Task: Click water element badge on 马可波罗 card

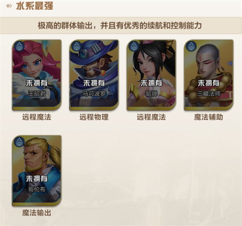Action: [x=76, y=46]
